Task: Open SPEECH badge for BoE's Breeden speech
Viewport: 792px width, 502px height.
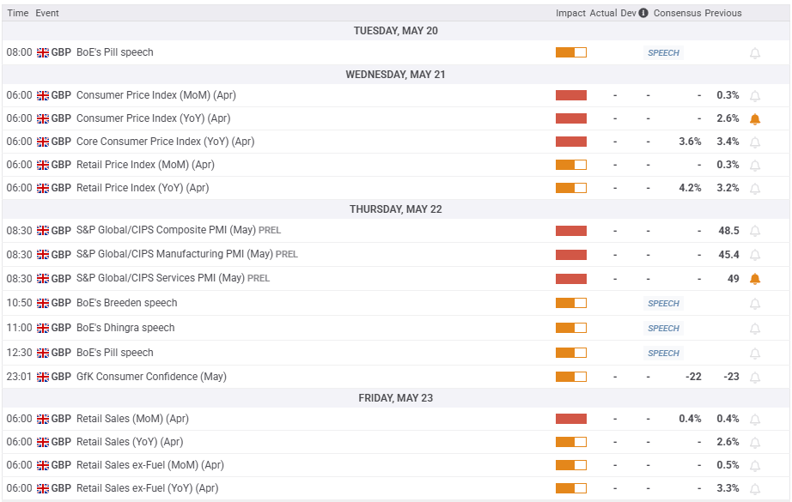Action: tap(663, 304)
